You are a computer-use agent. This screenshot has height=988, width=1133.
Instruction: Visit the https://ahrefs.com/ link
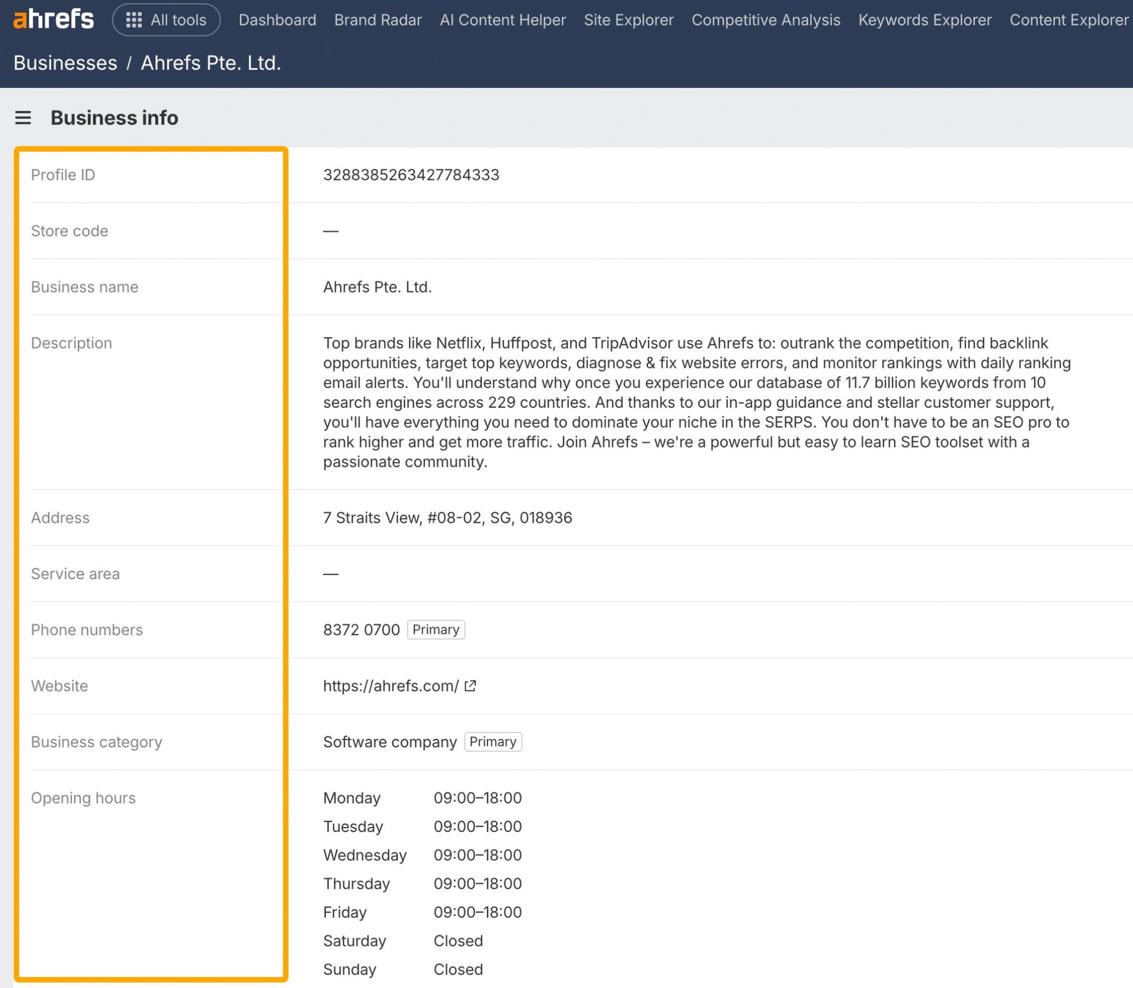(x=390, y=685)
